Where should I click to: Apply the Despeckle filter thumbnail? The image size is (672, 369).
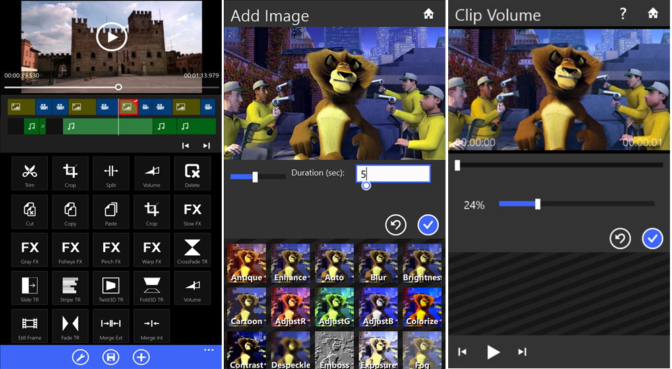click(x=291, y=349)
